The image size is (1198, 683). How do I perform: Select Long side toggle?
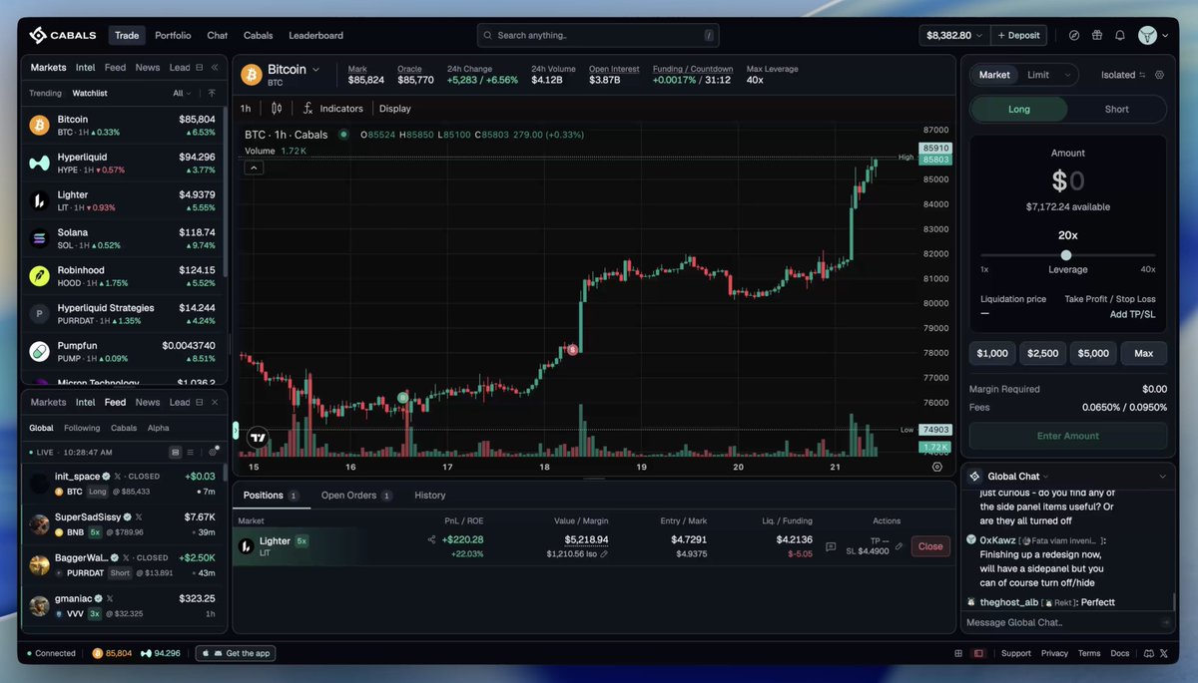[x=1019, y=109]
